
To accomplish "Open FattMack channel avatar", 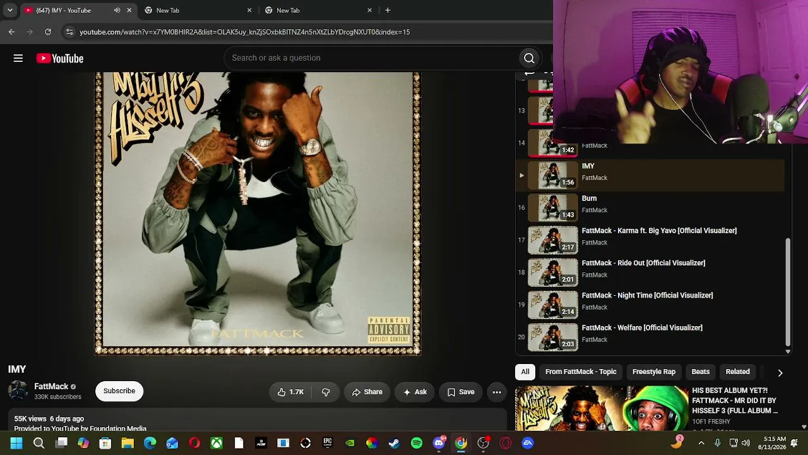I will click(18, 391).
